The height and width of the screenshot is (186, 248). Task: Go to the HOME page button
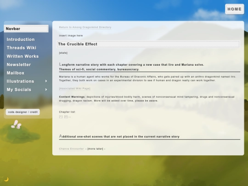tap(234, 9)
